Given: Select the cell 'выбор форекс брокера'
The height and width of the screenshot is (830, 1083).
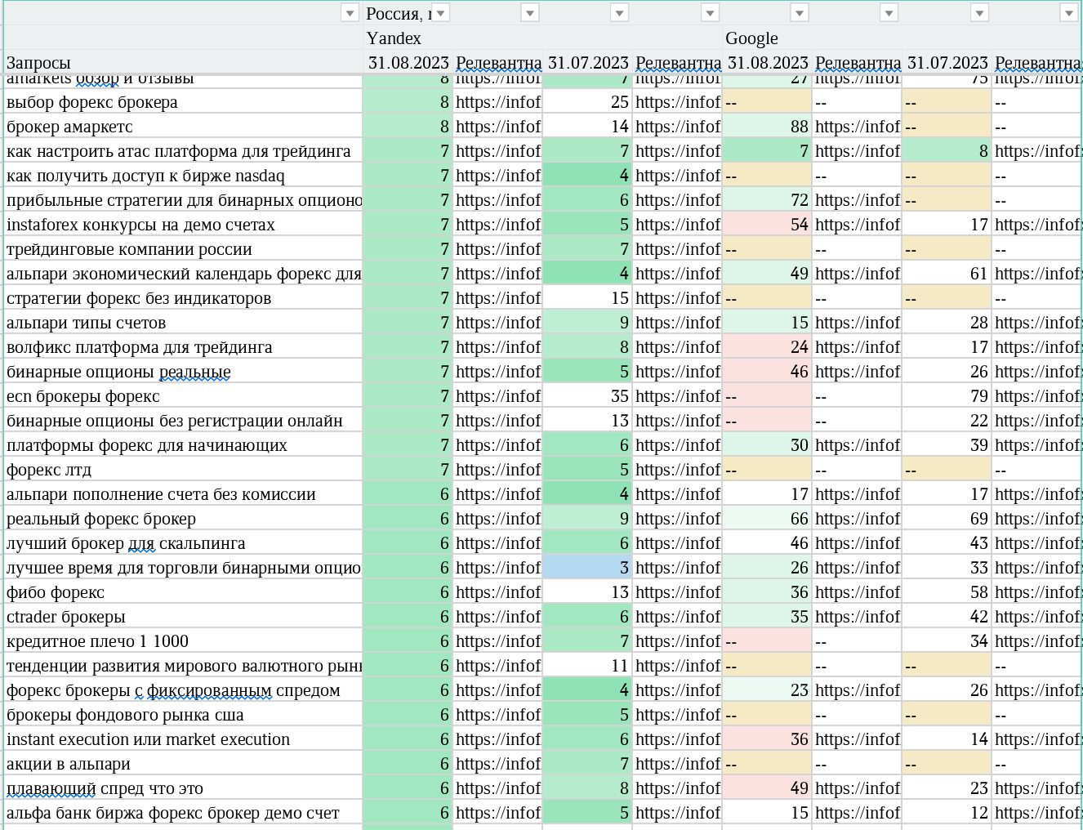Looking at the screenshot, I should click(x=183, y=102).
